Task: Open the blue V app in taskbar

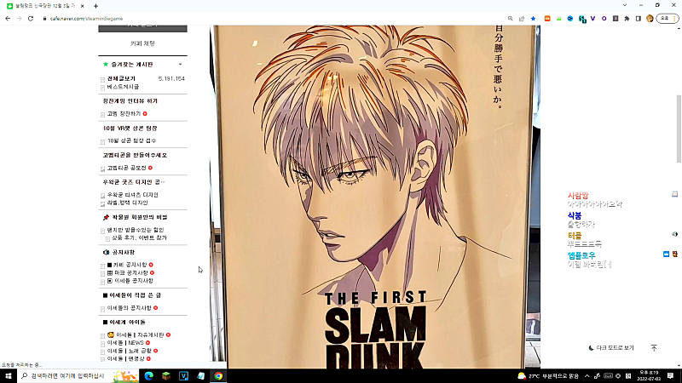Action: click(183, 376)
